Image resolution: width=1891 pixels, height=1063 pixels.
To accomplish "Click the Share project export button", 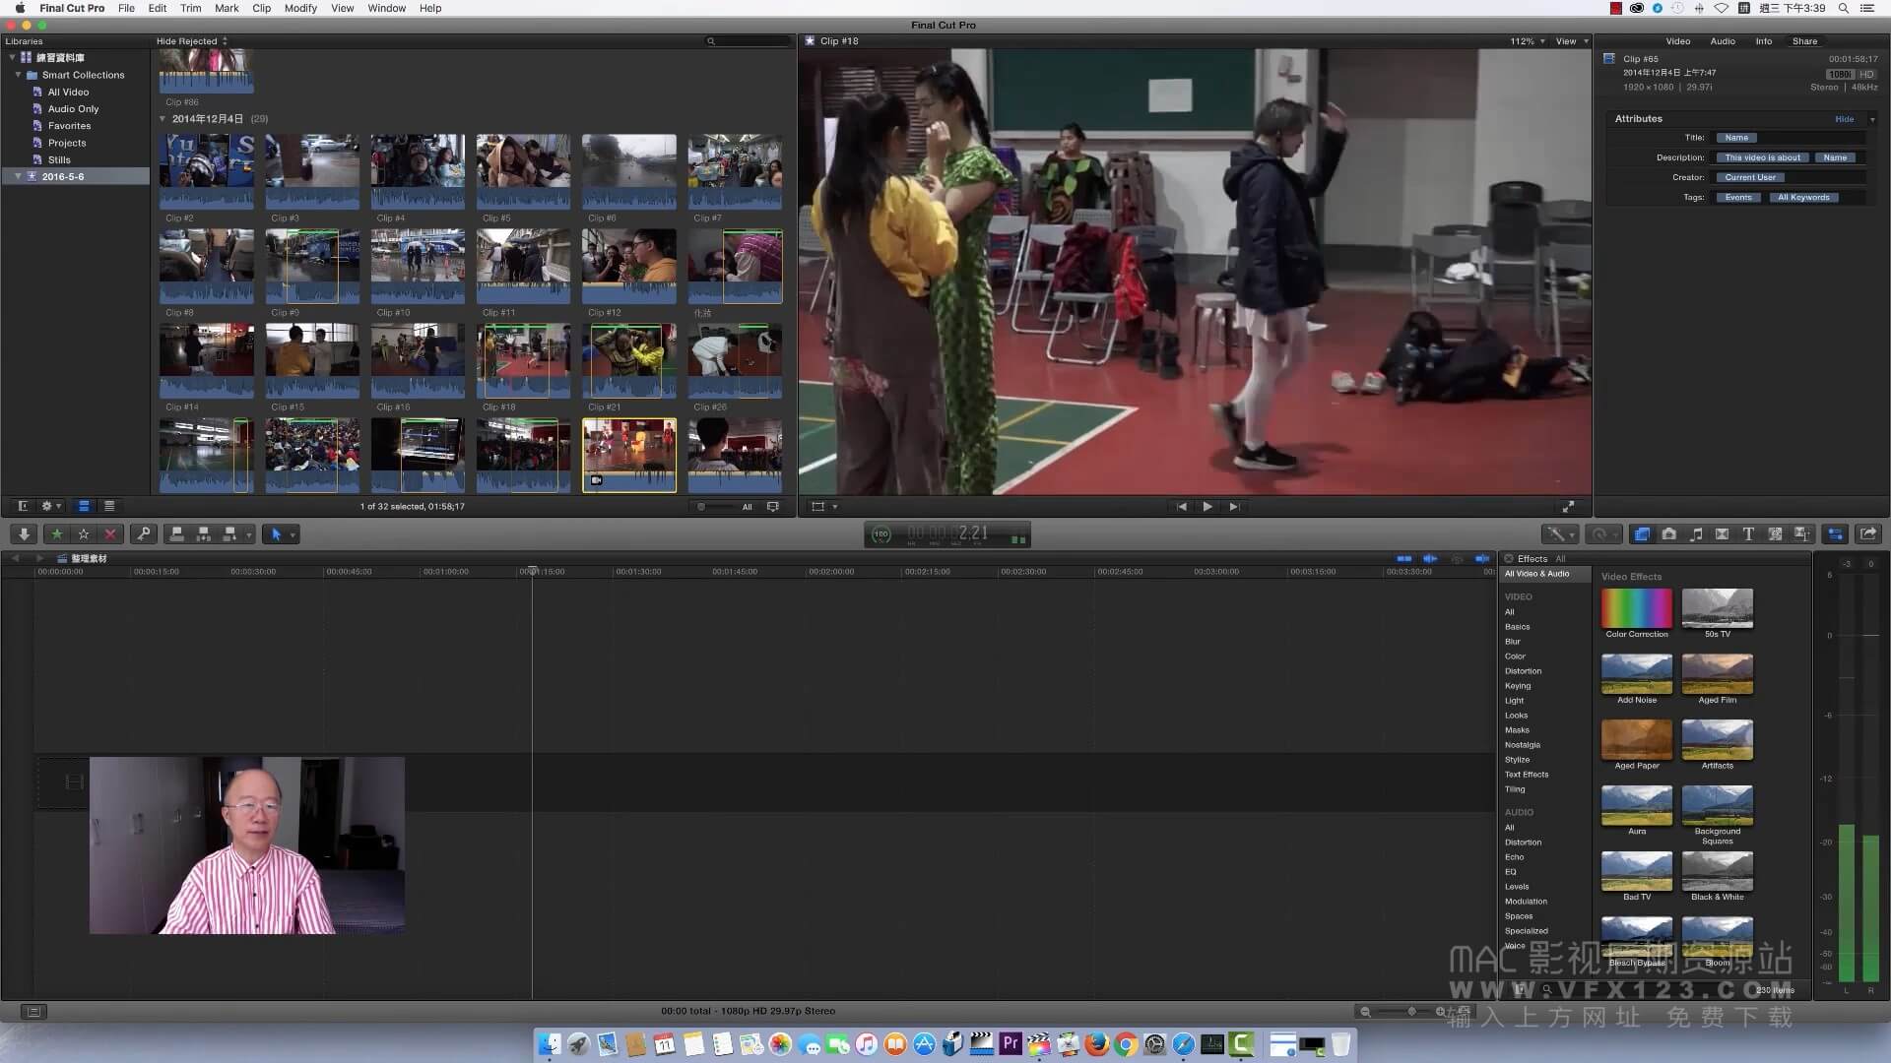I will pyautogui.click(x=1868, y=533).
